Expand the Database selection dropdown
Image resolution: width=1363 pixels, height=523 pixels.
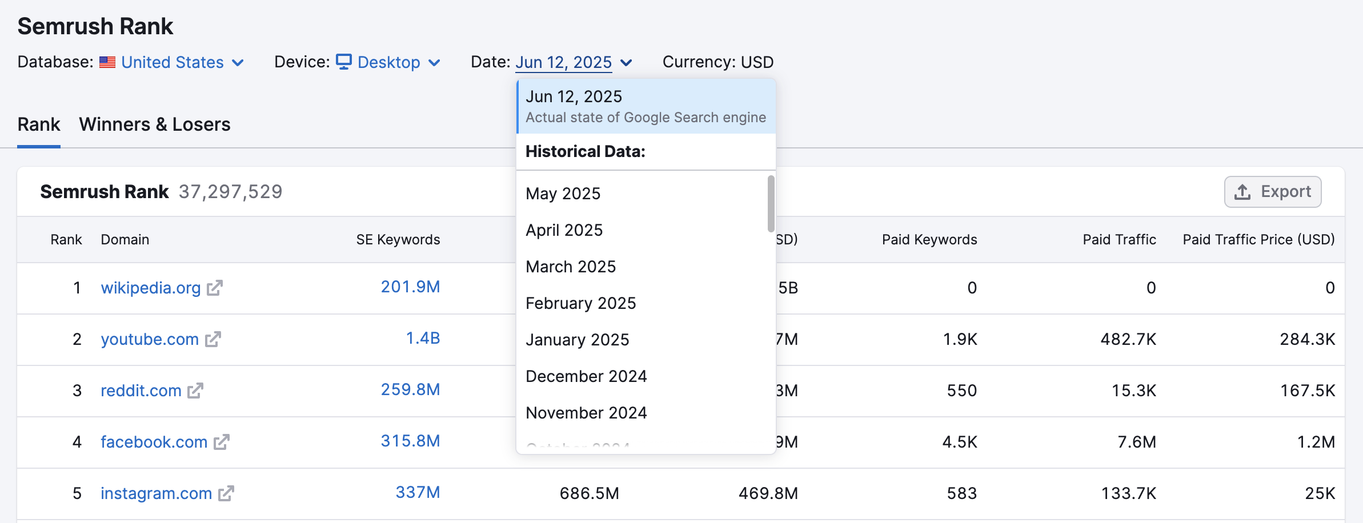pos(238,63)
